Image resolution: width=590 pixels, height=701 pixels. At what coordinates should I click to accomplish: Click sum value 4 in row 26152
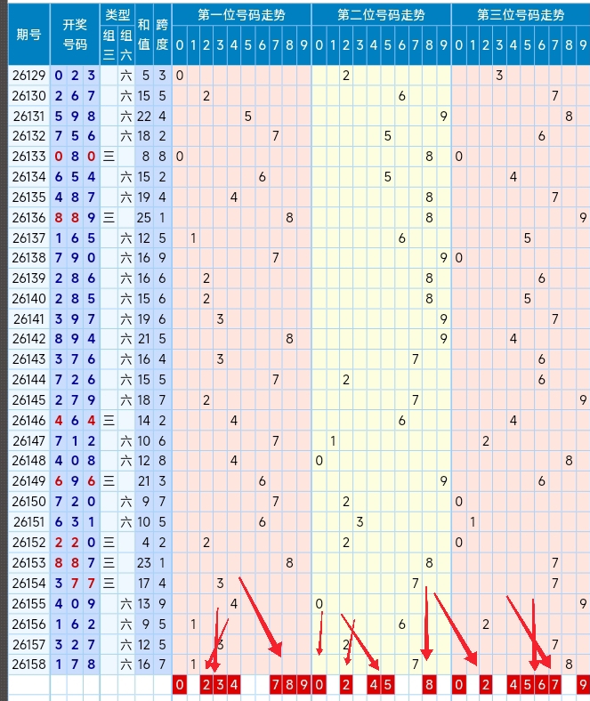click(146, 543)
